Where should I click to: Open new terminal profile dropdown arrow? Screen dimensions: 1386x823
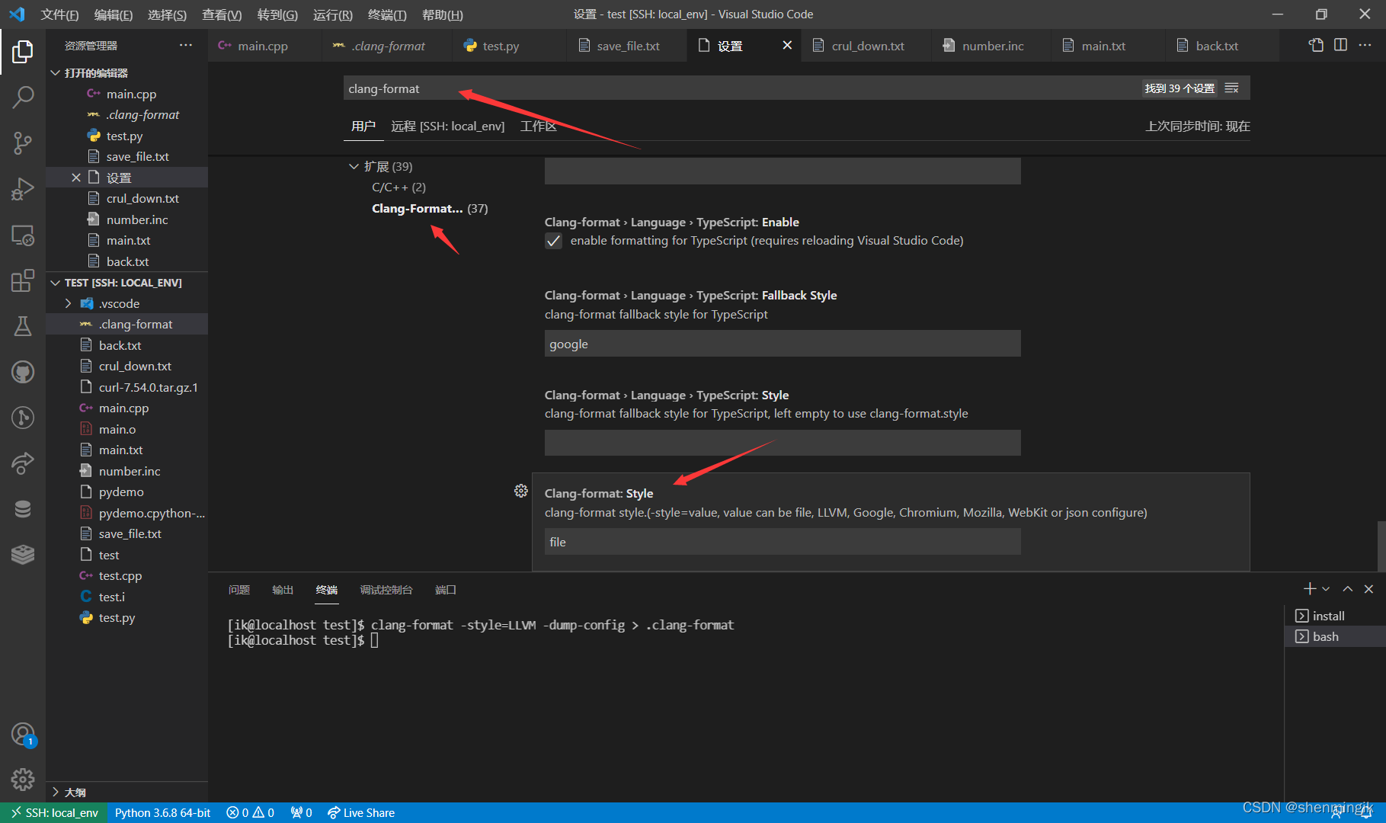pyautogui.click(x=1327, y=589)
